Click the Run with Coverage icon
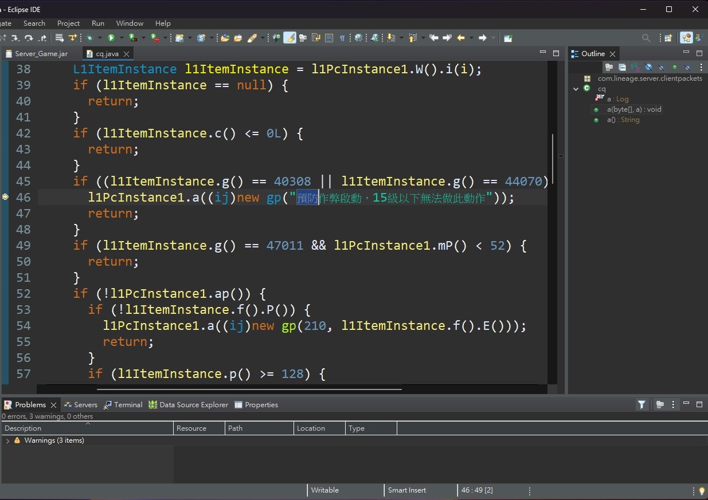Viewport: 708px width, 500px height. tap(132, 38)
